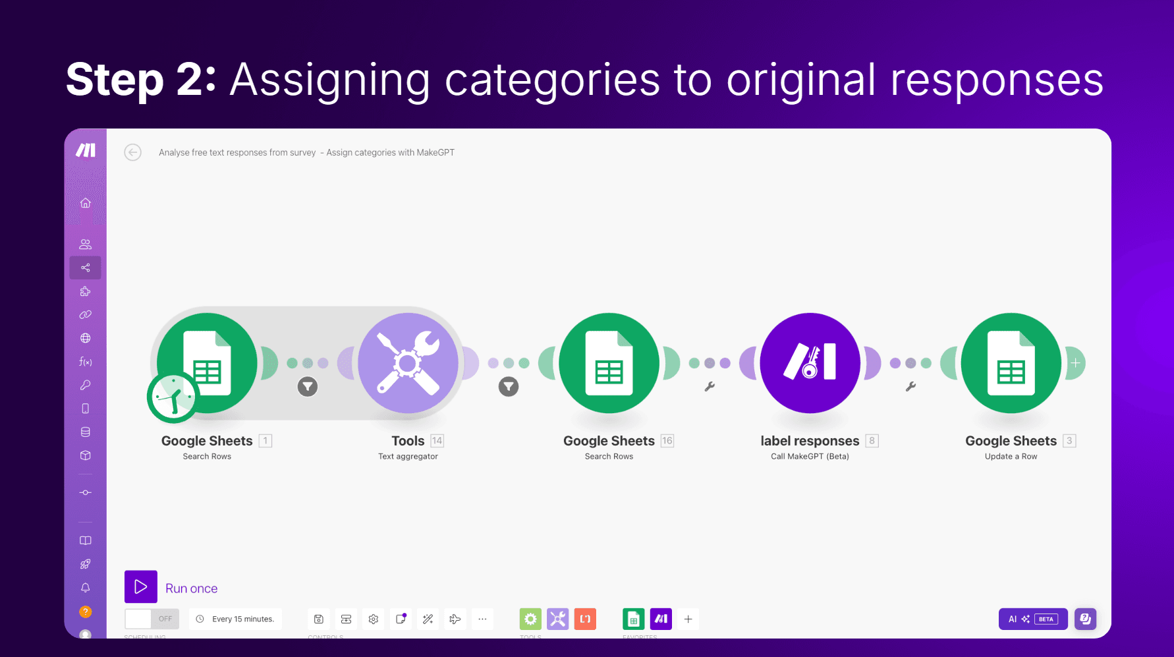Add a module after the last Google Sheets

pos(1075,363)
